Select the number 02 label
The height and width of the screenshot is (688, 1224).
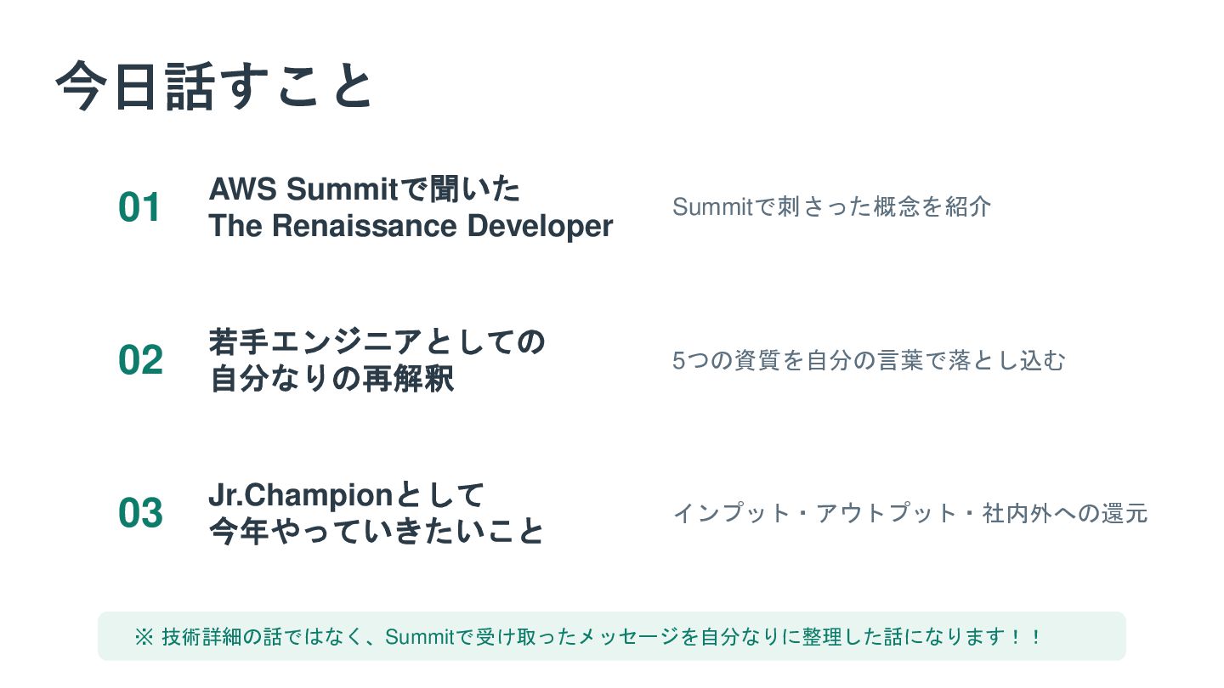(x=140, y=361)
